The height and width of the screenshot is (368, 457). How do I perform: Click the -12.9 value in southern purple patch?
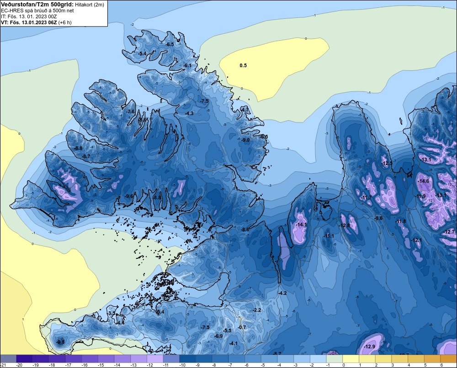370,347
